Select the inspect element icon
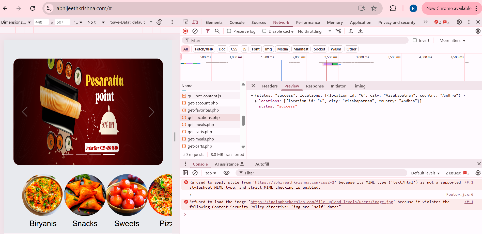 pyautogui.click(x=185, y=22)
